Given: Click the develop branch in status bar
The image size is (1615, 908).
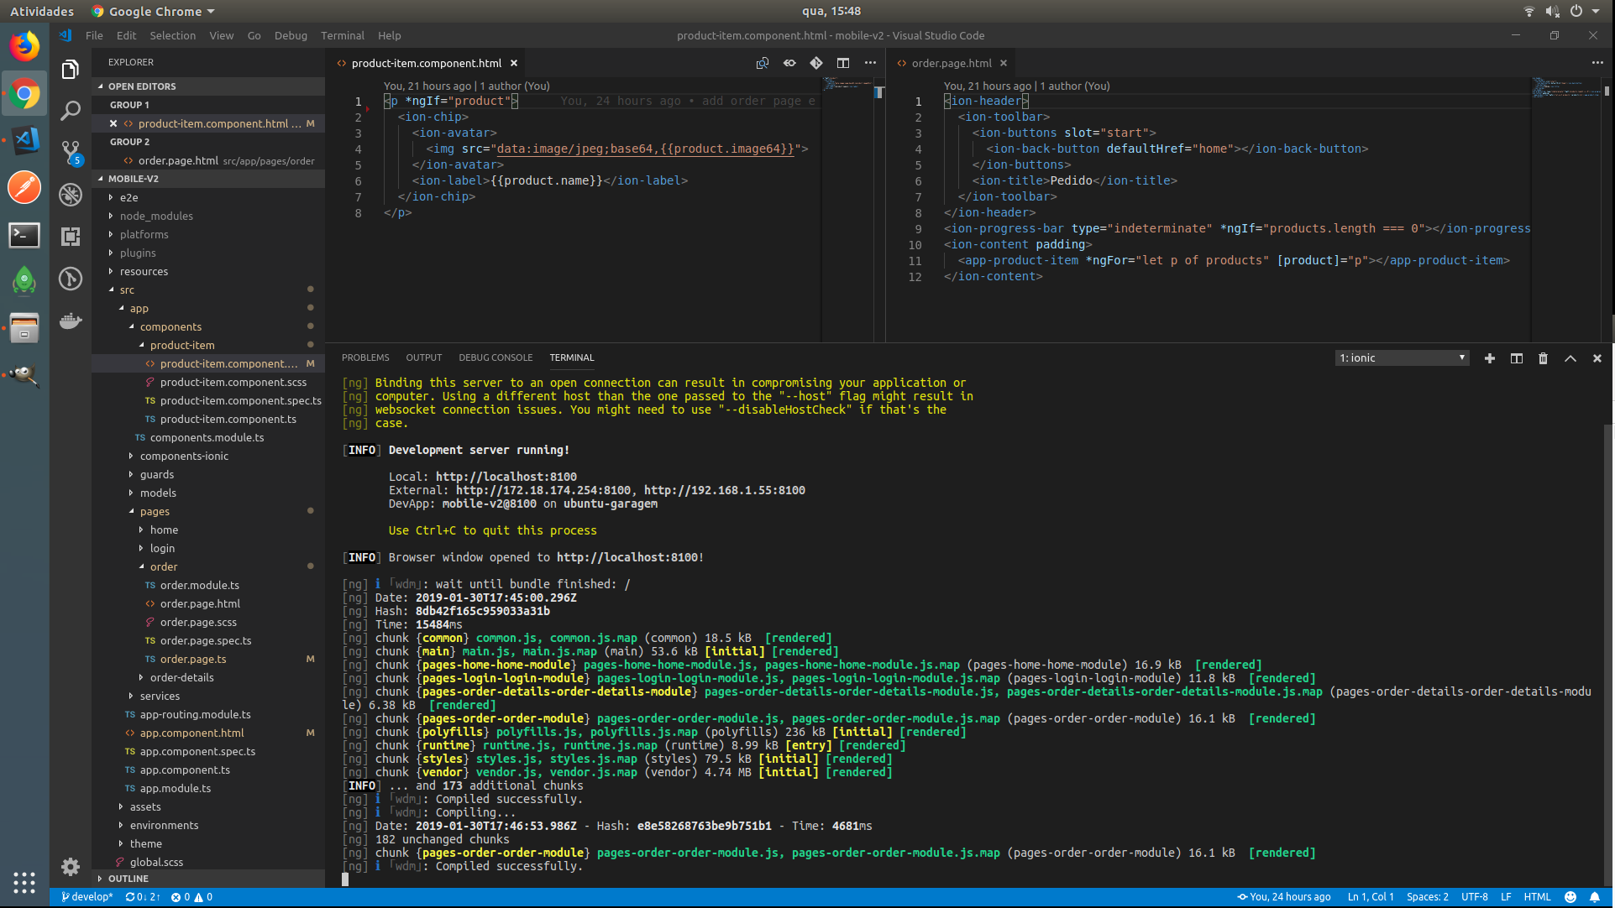Looking at the screenshot, I should (x=87, y=896).
